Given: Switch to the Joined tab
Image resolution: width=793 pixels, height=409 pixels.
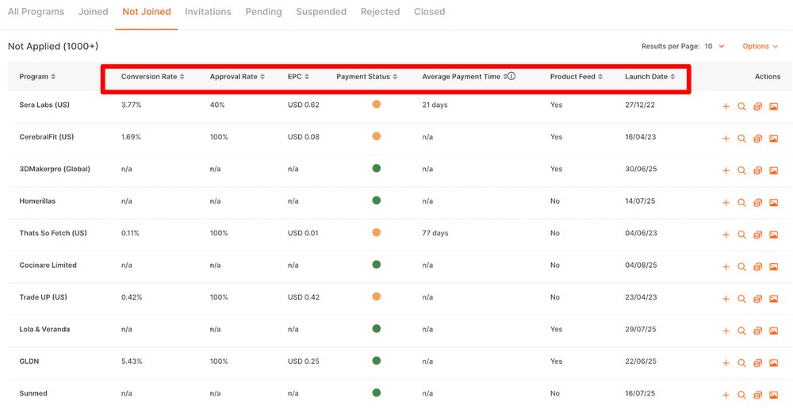Looking at the screenshot, I should (x=93, y=12).
